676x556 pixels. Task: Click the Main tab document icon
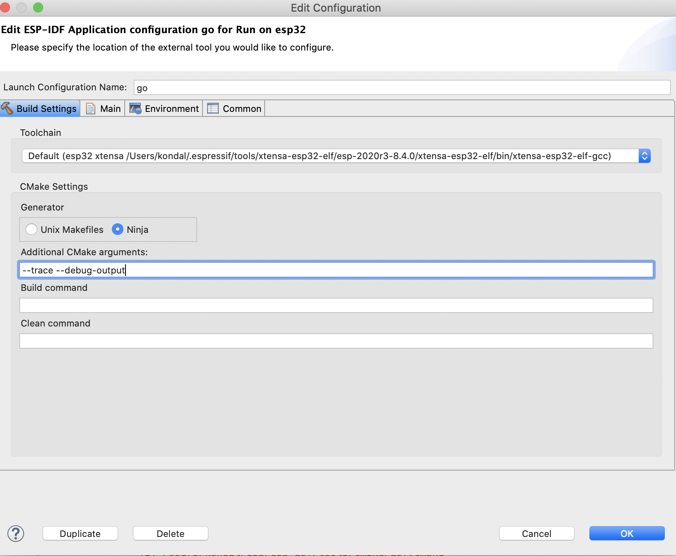[91, 108]
